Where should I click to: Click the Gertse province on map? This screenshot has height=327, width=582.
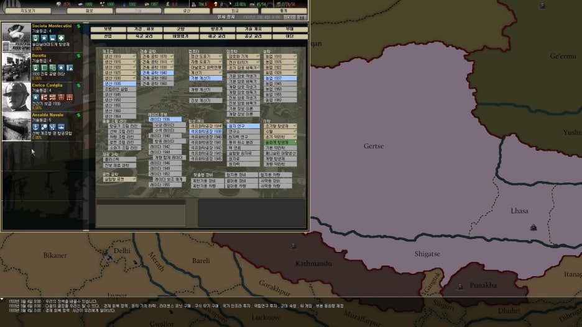pos(374,146)
